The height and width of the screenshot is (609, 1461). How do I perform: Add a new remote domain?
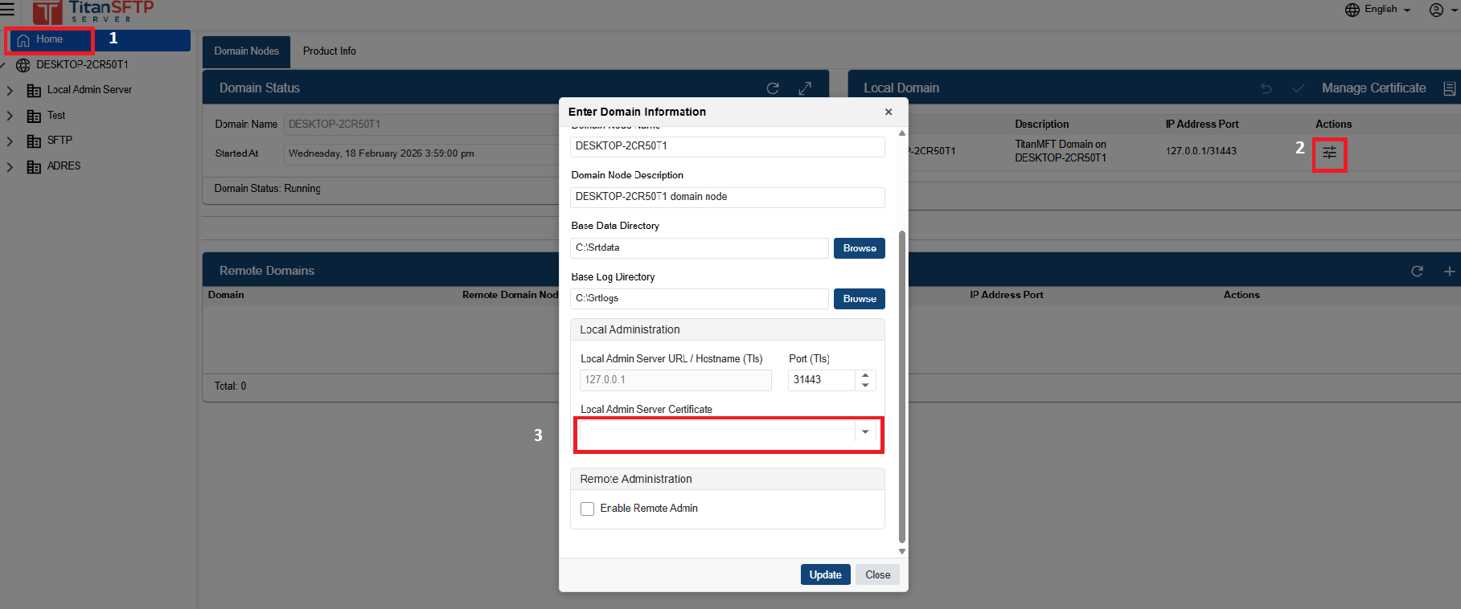click(1449, 272)
